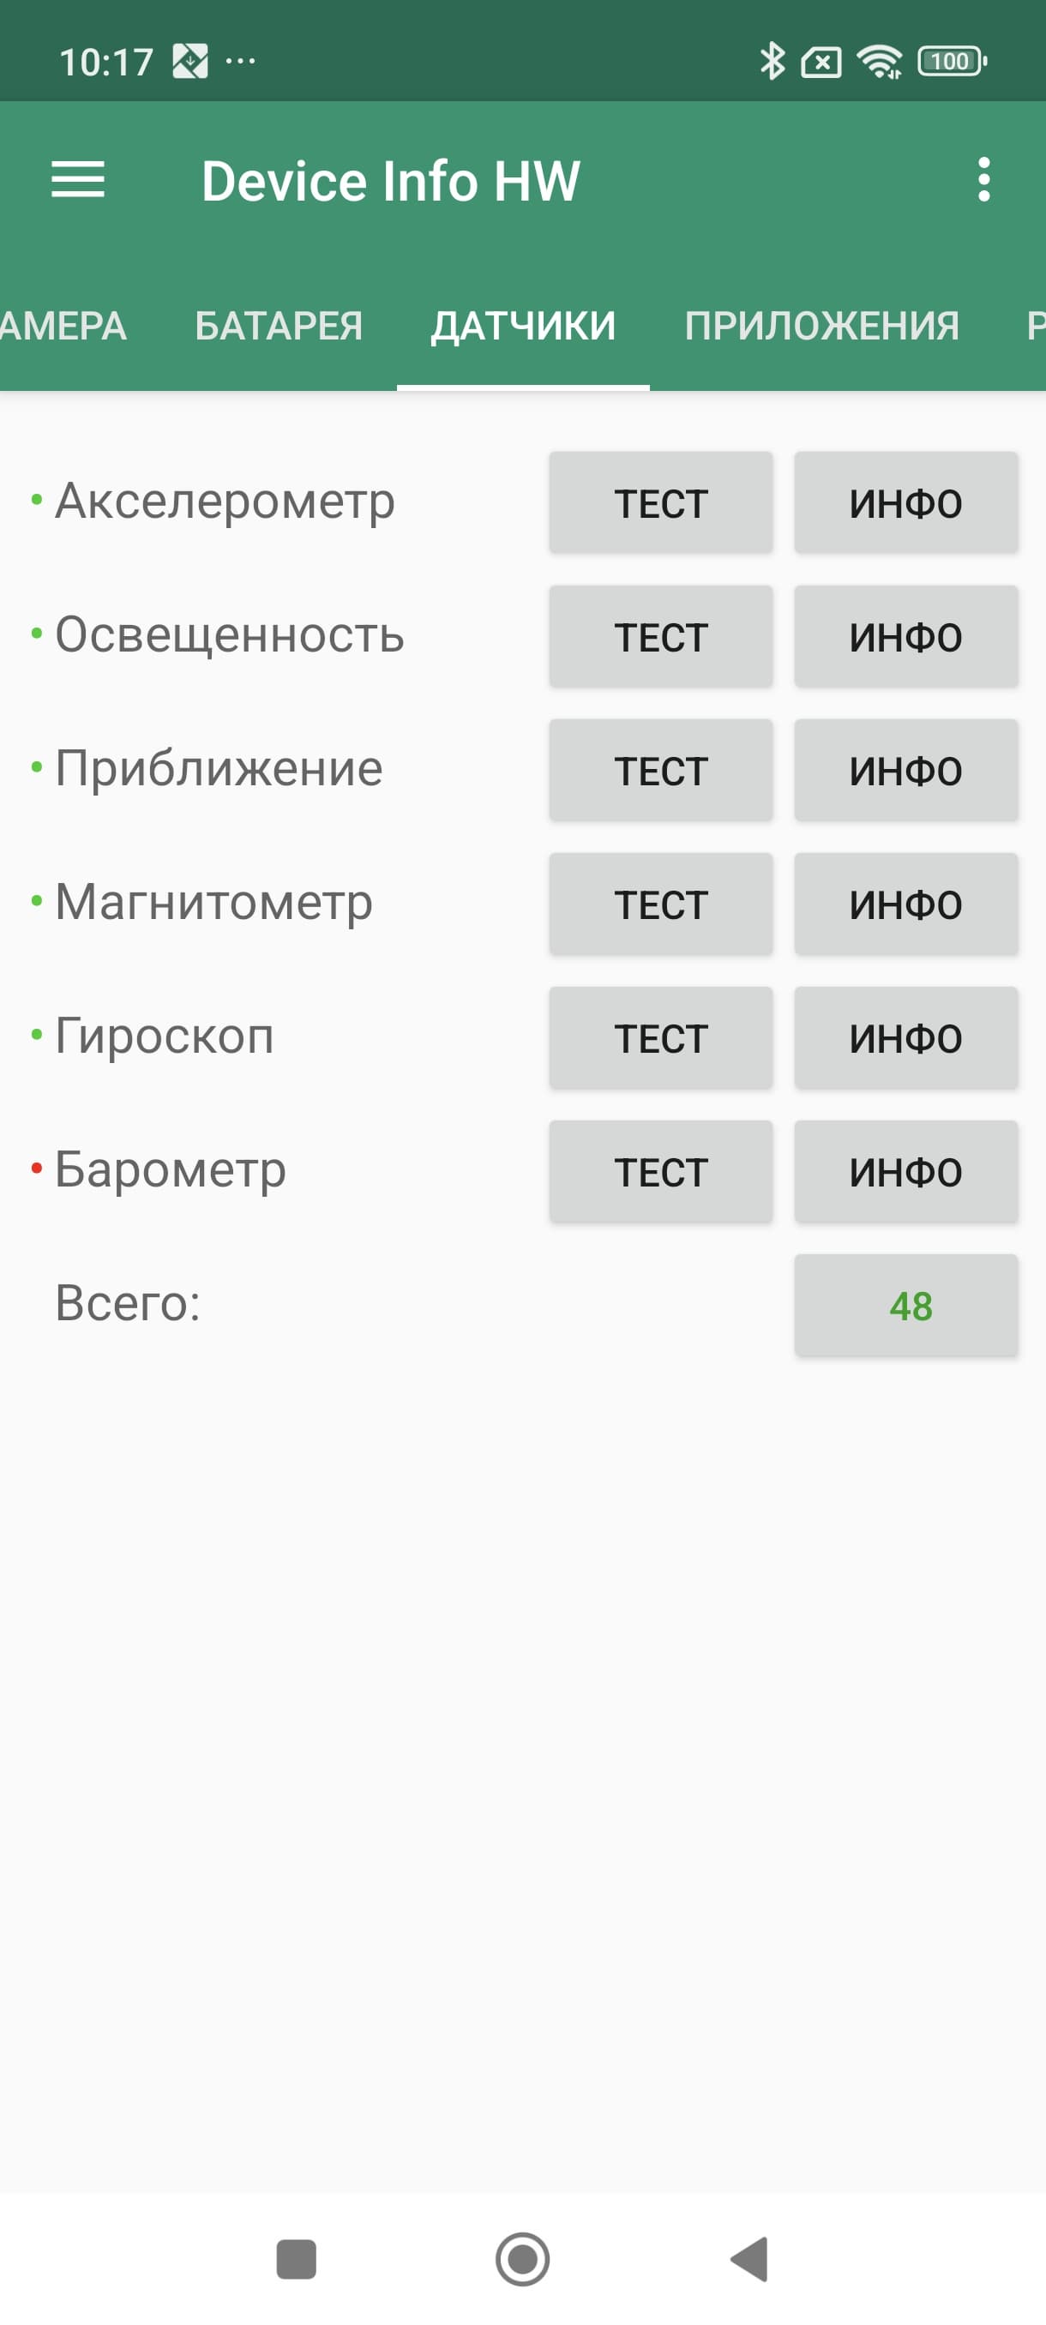Show Акселерометр sensor info
1046x2325 pixels.
pos(905,502)
